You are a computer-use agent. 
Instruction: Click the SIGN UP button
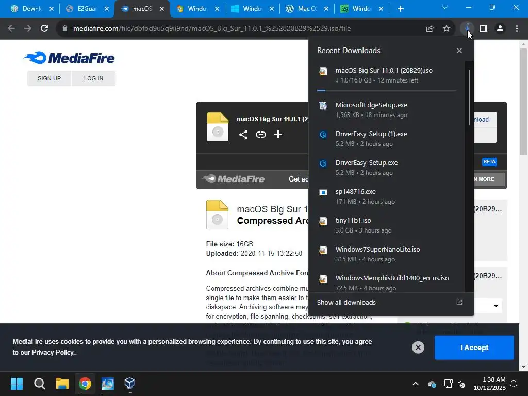(x=49, y=78)
